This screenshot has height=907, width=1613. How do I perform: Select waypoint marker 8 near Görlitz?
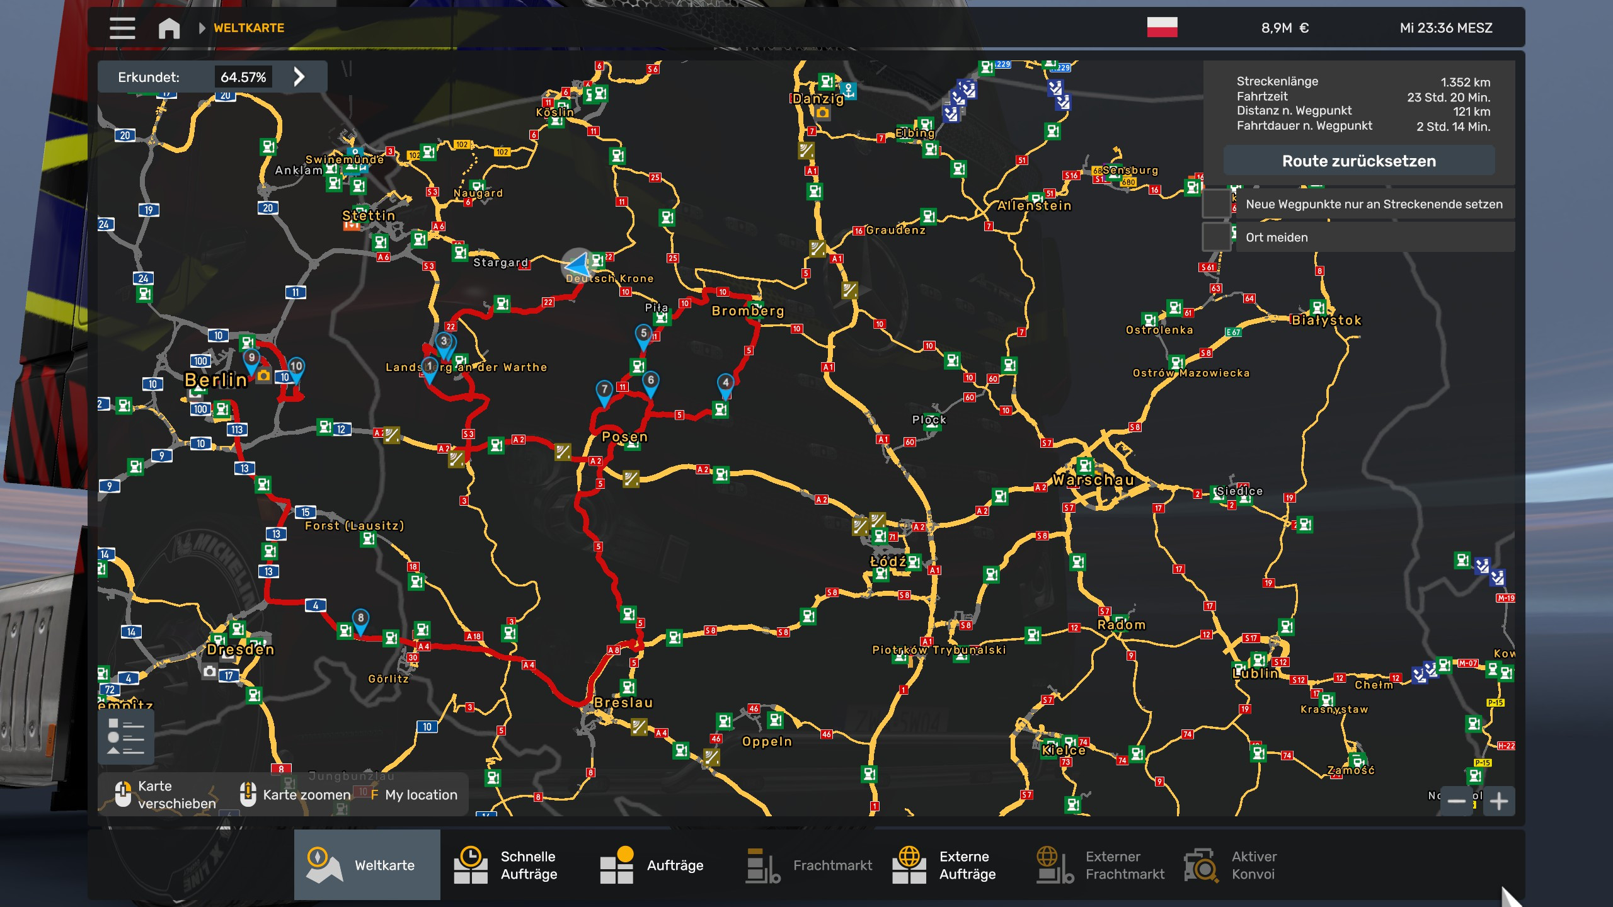[x=360, y=619]
